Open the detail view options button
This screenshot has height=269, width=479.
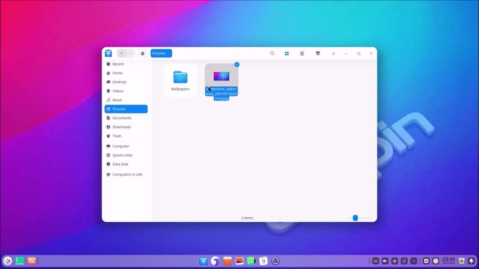coord(318,53)
